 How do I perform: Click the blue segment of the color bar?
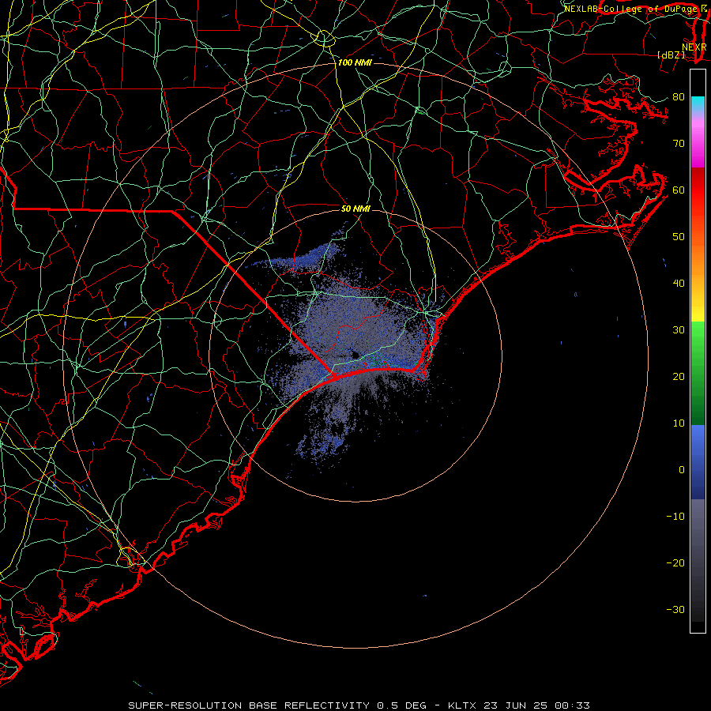[698, 462]
